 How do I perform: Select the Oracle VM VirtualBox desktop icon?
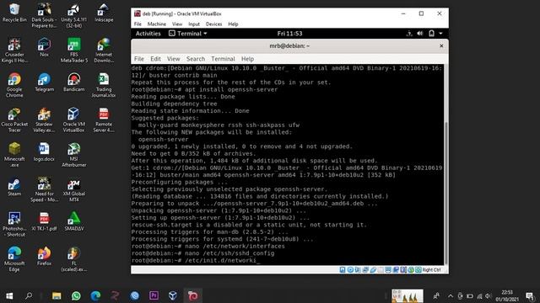click(73, 120)
